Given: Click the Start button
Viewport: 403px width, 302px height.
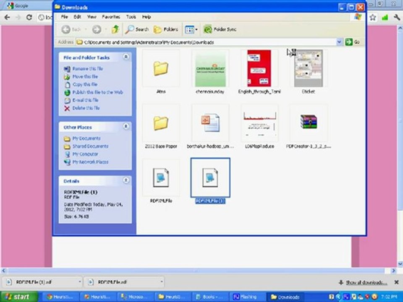Looking at the screenshot, I should click(19, 297).
